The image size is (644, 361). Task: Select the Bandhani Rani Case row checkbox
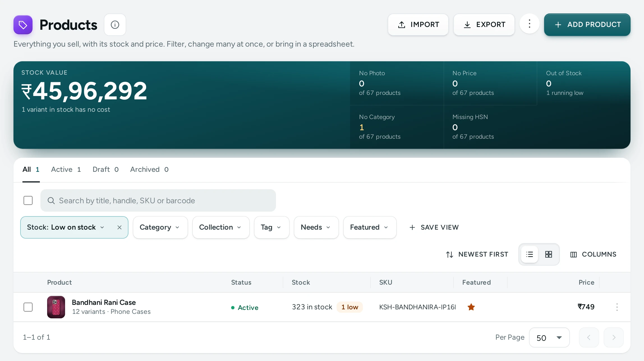[28, 307]
